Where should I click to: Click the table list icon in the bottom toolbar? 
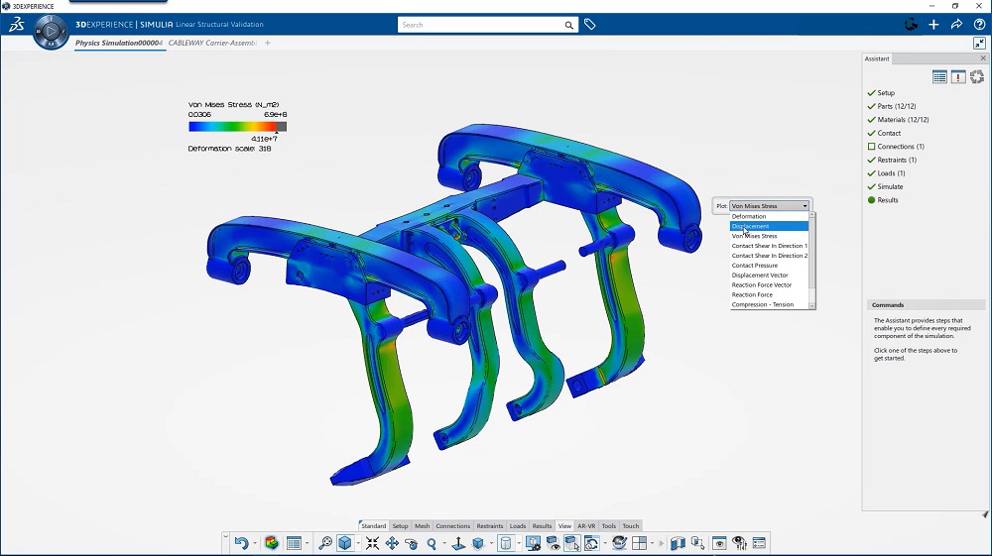point(294,543)
